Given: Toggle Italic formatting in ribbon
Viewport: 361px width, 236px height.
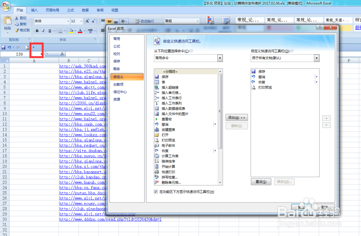Looking at the screenshot, I should point(43,31).
